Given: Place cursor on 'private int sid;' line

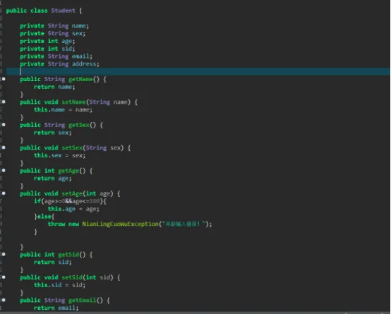Looking at the screenshot, I should point(47,49).
